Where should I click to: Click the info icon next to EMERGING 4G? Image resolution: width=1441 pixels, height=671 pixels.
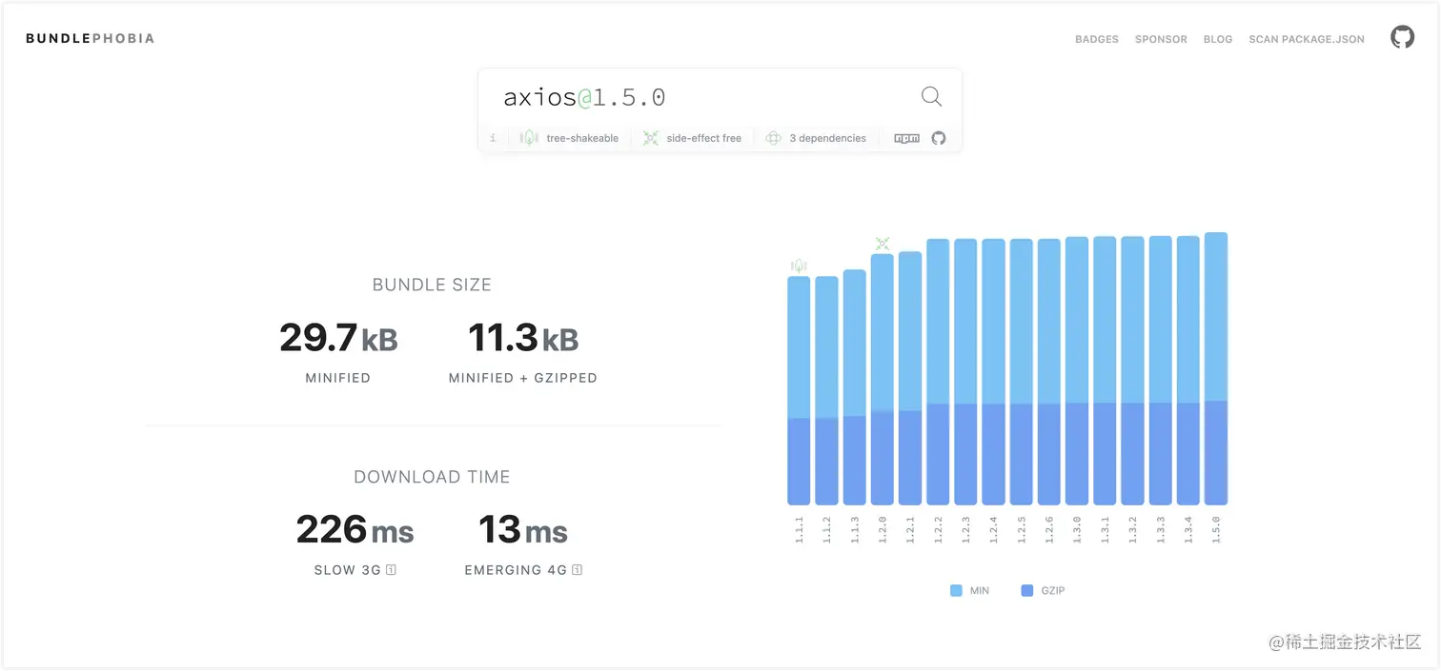pos(577,570)
